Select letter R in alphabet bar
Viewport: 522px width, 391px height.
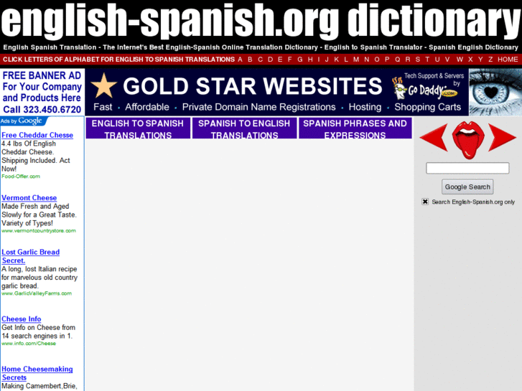click(408, 60)
